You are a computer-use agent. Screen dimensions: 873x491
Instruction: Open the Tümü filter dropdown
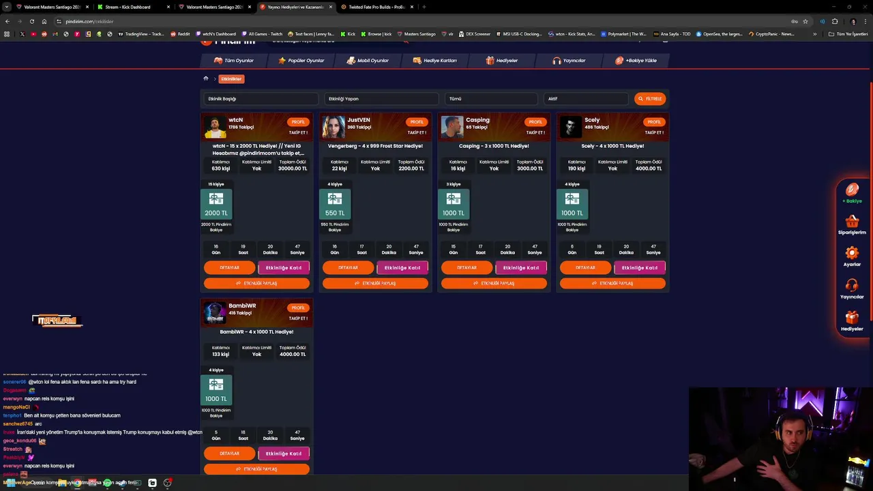(491, 99)
